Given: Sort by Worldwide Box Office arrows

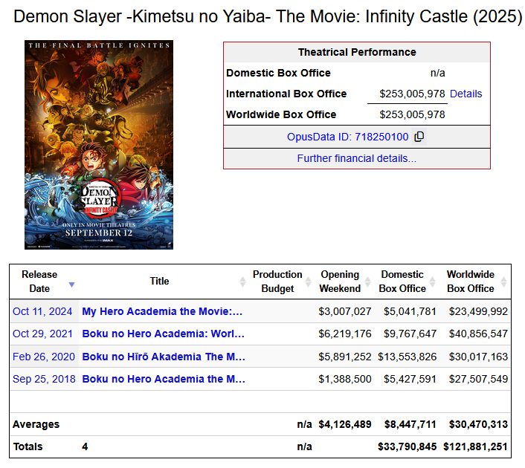Looking at the screenshot, I should pyautogui.click(x=503, y=282).
